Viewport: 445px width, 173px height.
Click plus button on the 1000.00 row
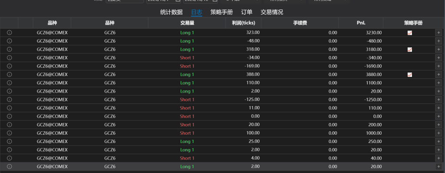pyautogui.click(x=438, y=133)
